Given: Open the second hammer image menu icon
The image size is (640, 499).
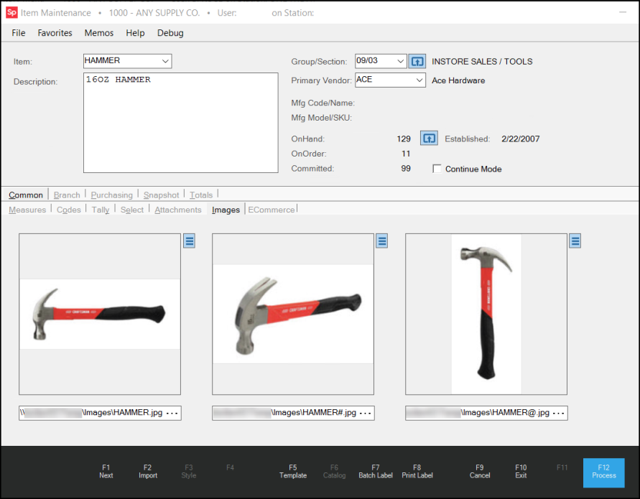Looking at the screenshot, I should click(x=382, y=241).
